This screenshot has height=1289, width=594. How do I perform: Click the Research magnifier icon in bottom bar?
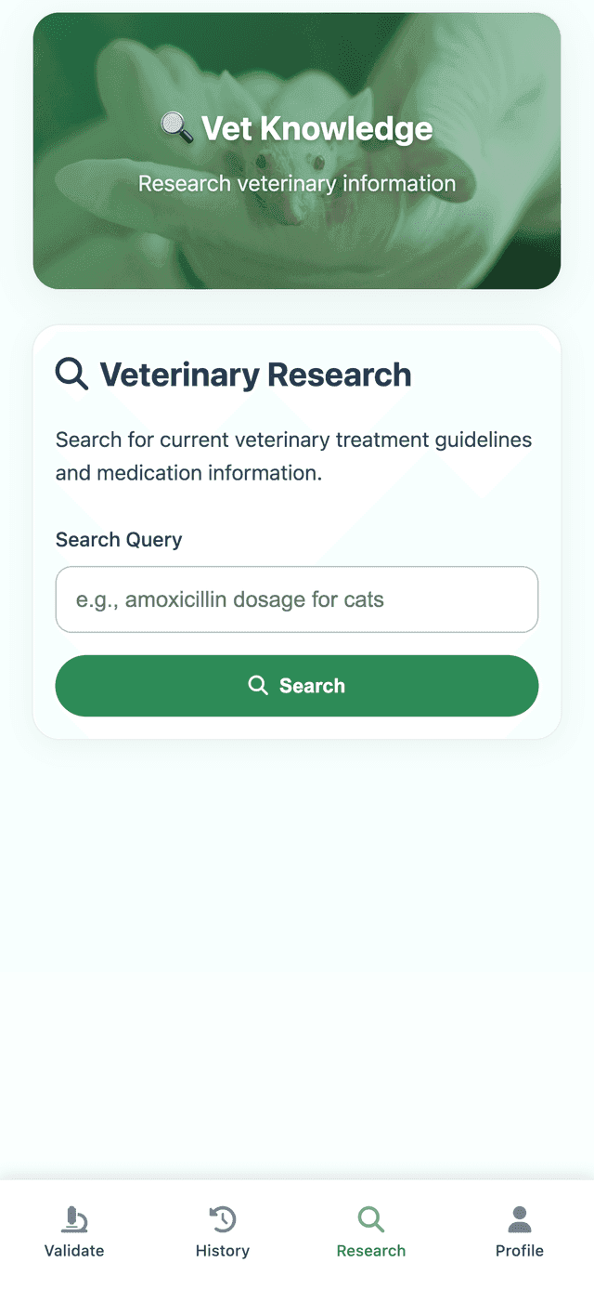[x=371, y=1219]
